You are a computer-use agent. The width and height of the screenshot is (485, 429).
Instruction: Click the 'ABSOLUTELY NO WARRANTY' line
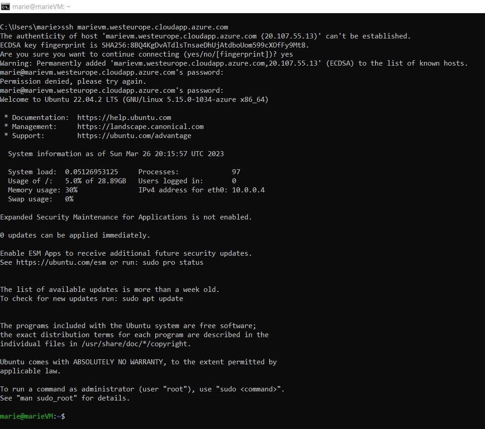pos(138,362)
